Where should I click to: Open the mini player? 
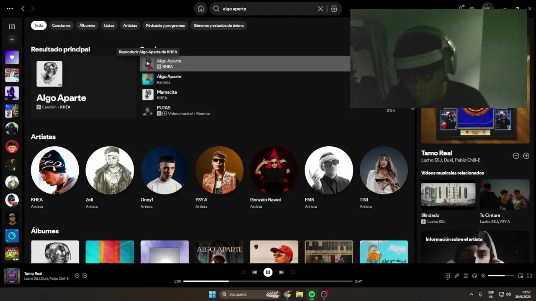pyautogui.click(x=521, y=275)
